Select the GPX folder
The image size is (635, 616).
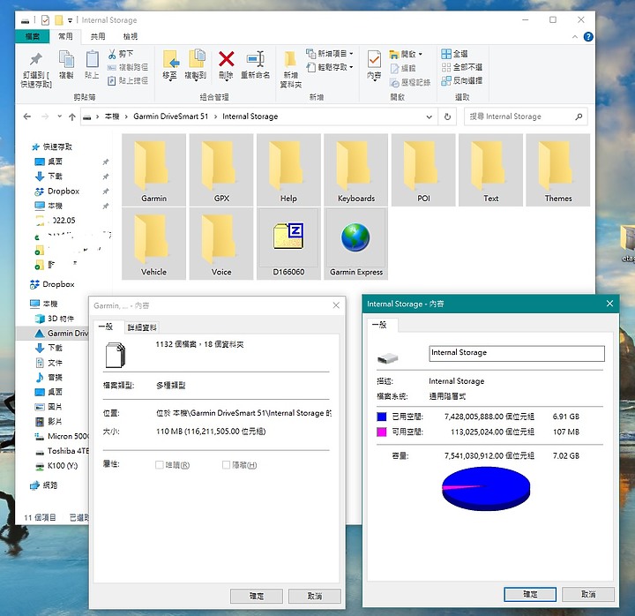pos(221,170)
